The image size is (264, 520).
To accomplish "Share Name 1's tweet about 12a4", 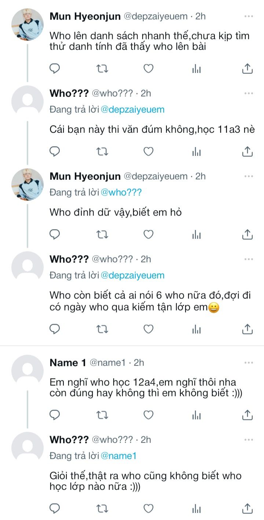I will point(247,415).
